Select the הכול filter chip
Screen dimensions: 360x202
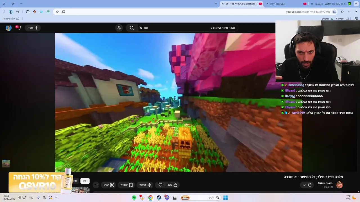point(85,181)
